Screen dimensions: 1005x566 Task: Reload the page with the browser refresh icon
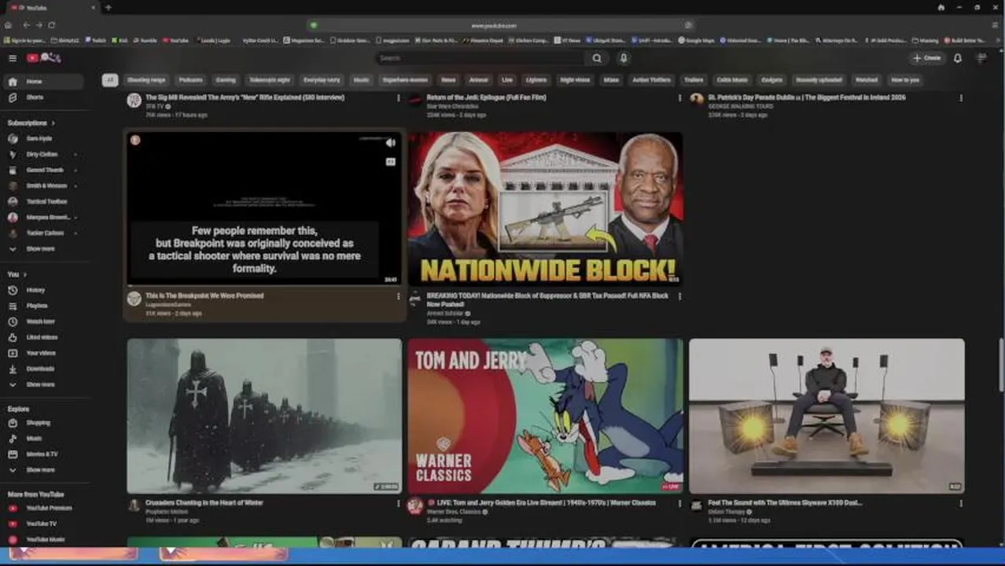[52, 25]
